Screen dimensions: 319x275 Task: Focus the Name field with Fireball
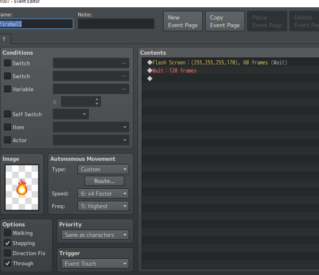coord(36,24)
